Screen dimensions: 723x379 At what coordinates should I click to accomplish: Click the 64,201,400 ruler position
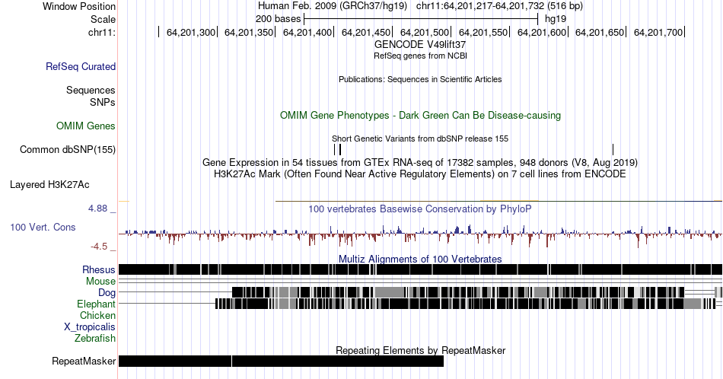tap(307, 32)
